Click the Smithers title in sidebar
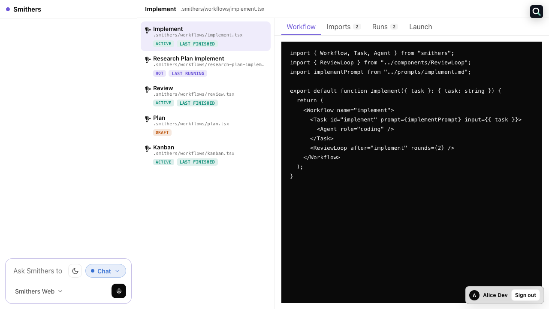Image resolution: width=549 pixels, height=309 pixels. (27, 9)
